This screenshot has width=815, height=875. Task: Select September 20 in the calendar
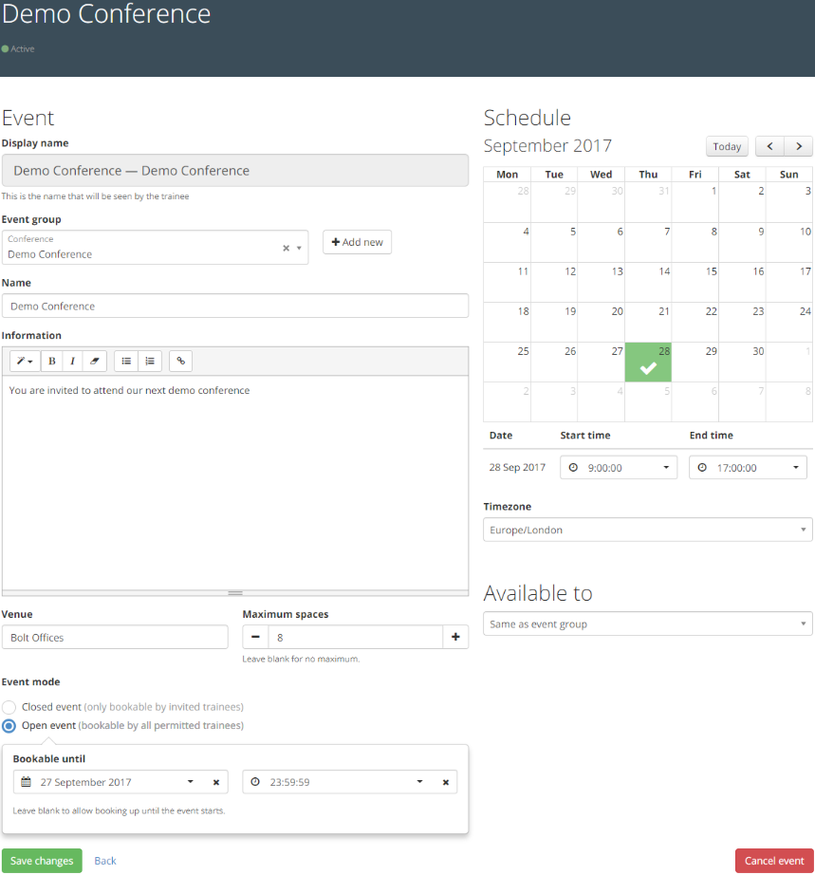pos(601,322)
